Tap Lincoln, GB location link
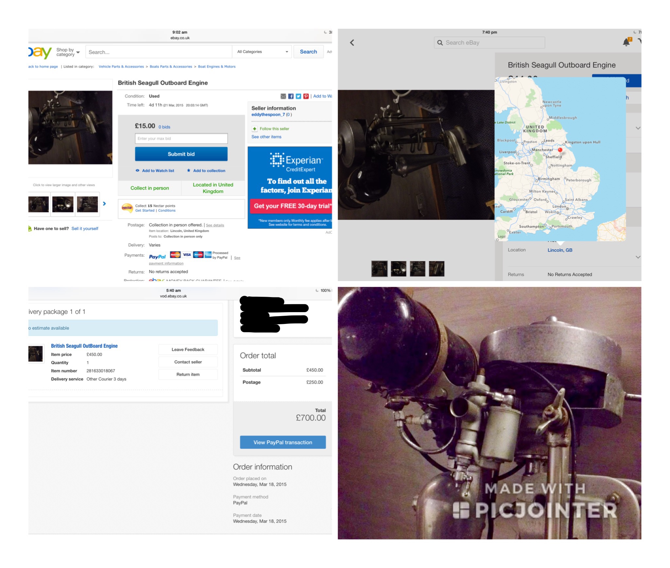Screen dimensions: 670x568 560,250
